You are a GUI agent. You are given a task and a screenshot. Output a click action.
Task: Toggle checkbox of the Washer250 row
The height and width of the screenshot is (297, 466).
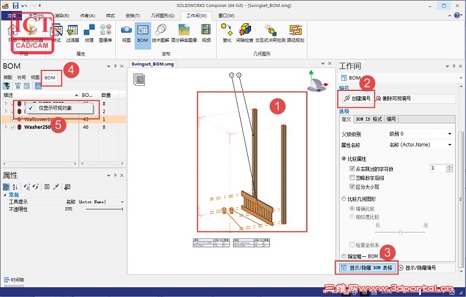13,127
